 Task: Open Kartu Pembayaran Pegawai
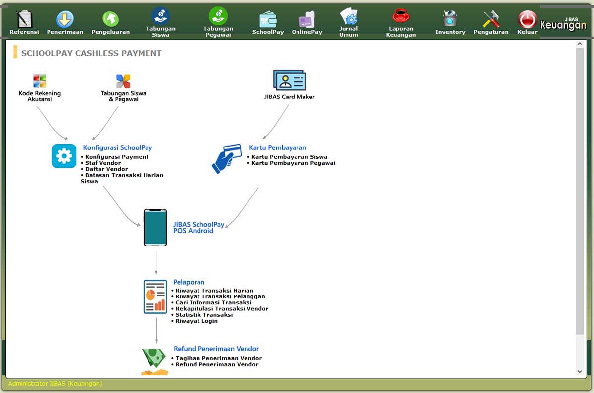293,163
